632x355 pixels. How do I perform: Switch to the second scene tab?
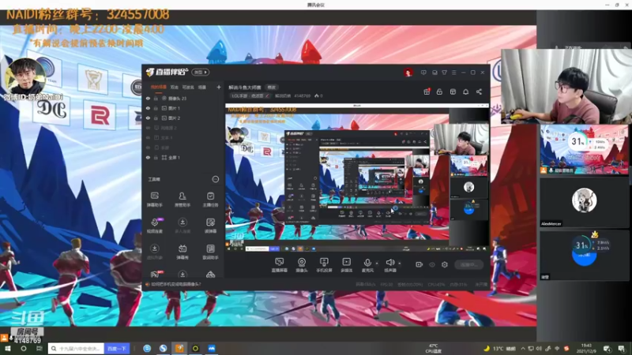(x=175, y=87)
